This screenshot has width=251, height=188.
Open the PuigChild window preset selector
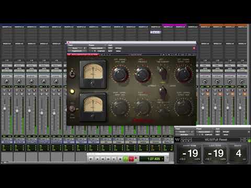click(x=97, y=48)
